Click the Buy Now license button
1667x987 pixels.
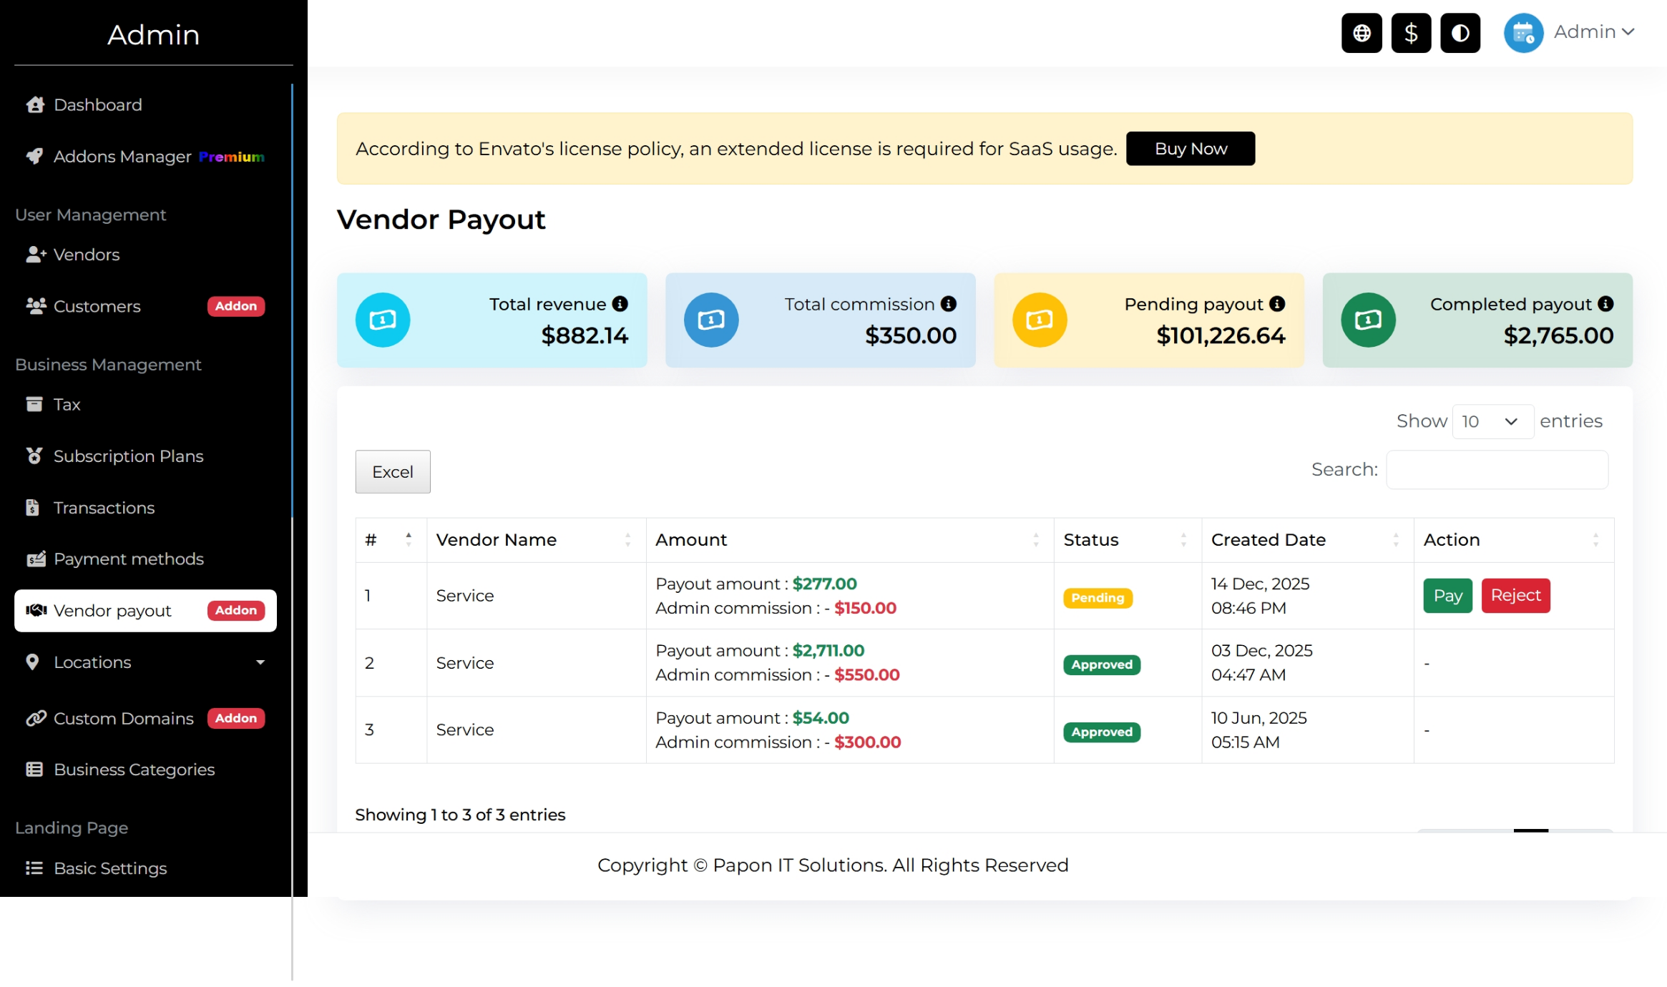1190,149
